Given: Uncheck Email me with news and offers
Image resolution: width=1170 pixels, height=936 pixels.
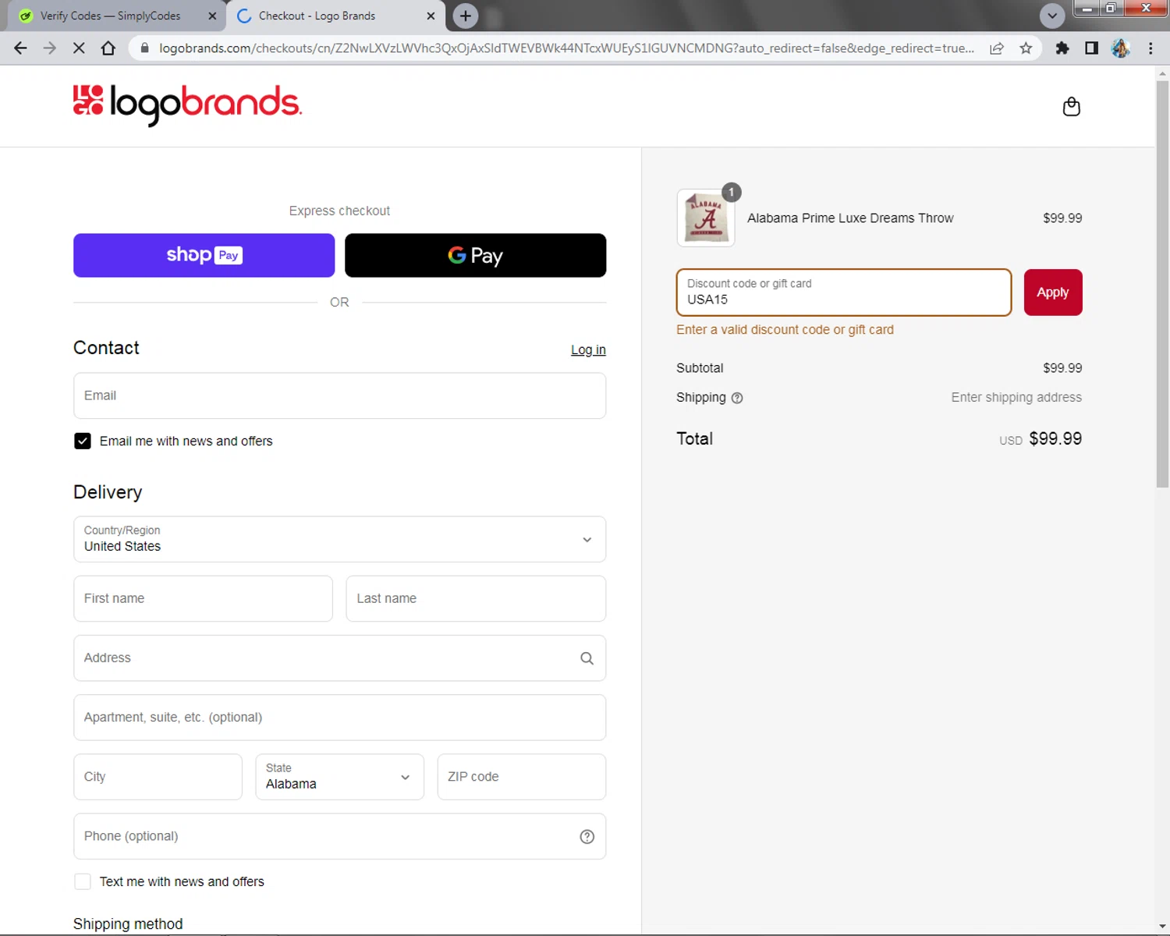Looking at the screenshot, I should point(83,441).
